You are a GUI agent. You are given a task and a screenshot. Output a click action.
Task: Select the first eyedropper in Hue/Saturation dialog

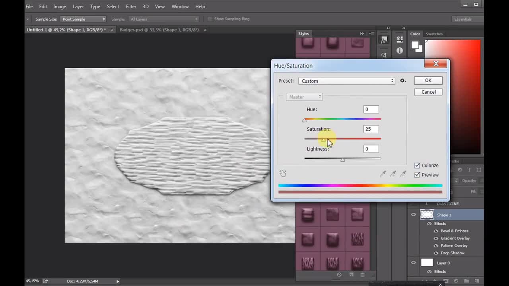tap(383, 174)
